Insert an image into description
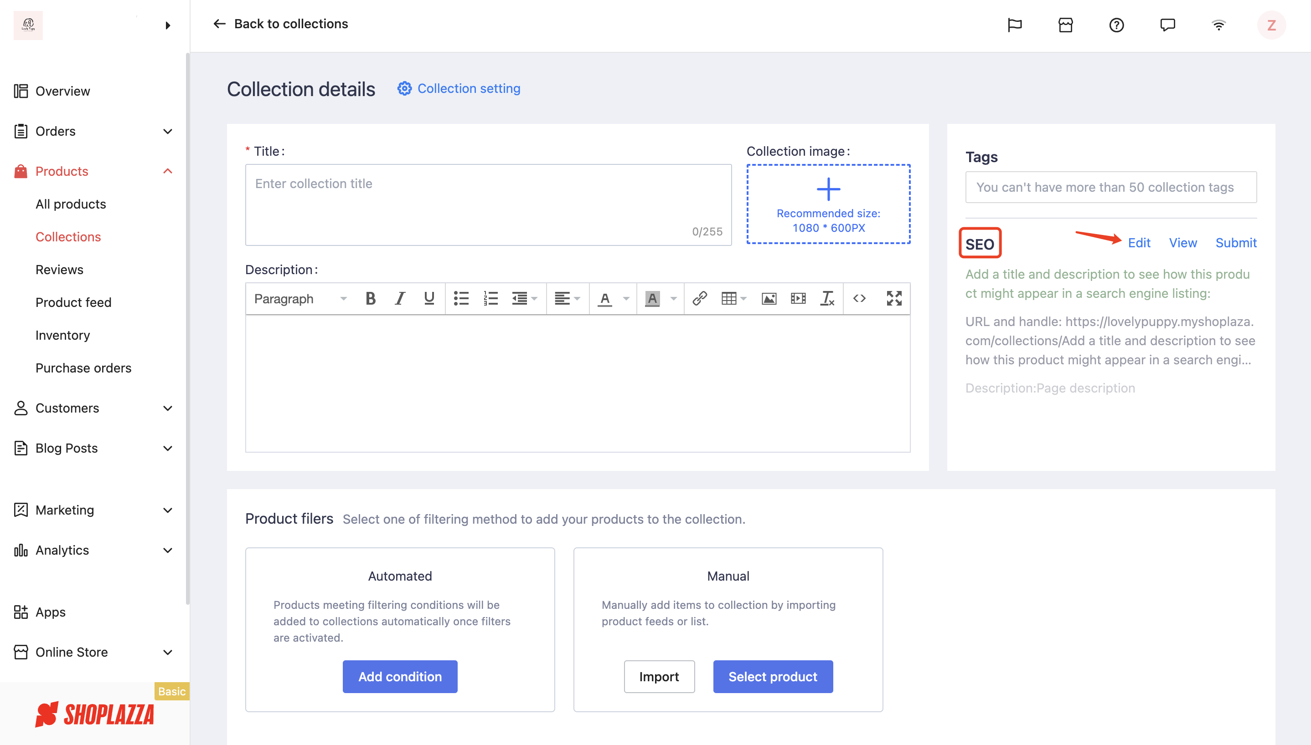The image size is (1311, 745). click(769, 298)
